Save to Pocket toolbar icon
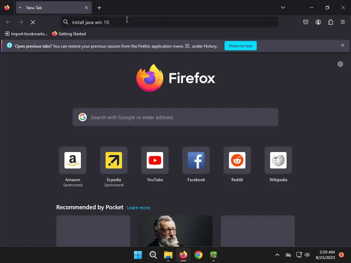 [306, 22]
